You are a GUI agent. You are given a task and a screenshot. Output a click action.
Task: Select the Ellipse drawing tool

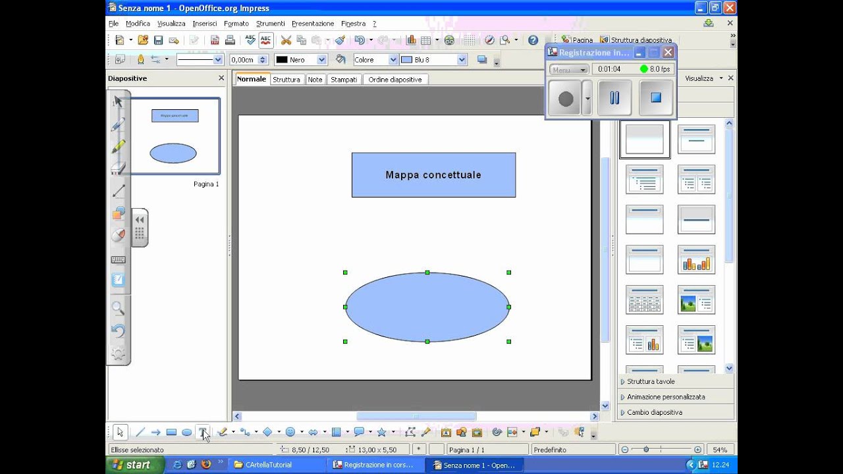pos(187,433)
